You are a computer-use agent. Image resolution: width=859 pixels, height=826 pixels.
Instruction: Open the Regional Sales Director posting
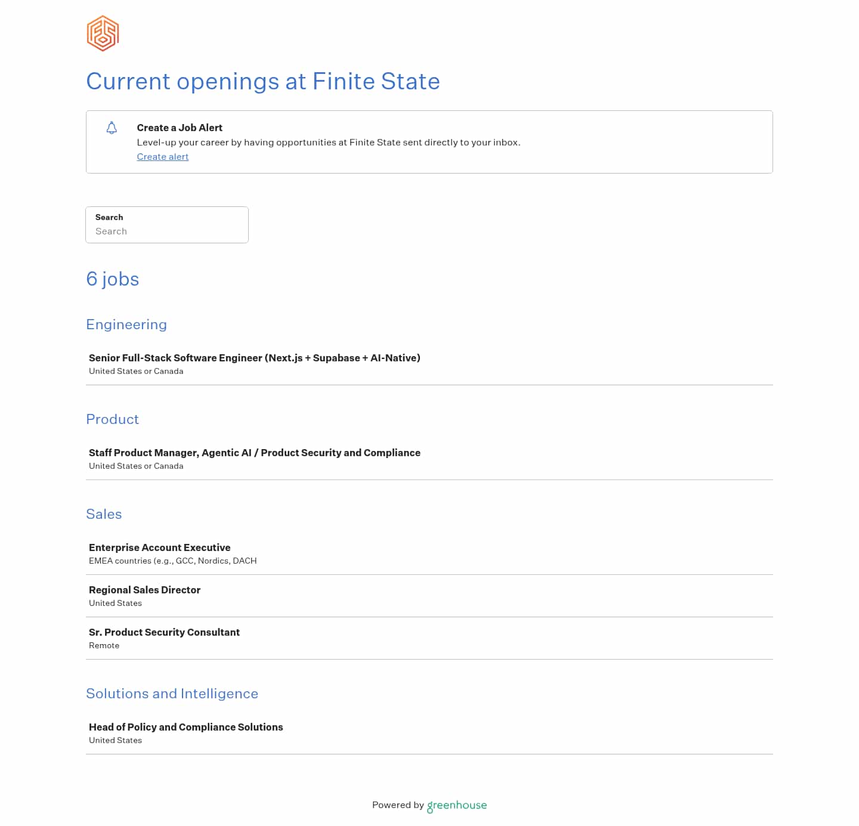click(144, 590)
